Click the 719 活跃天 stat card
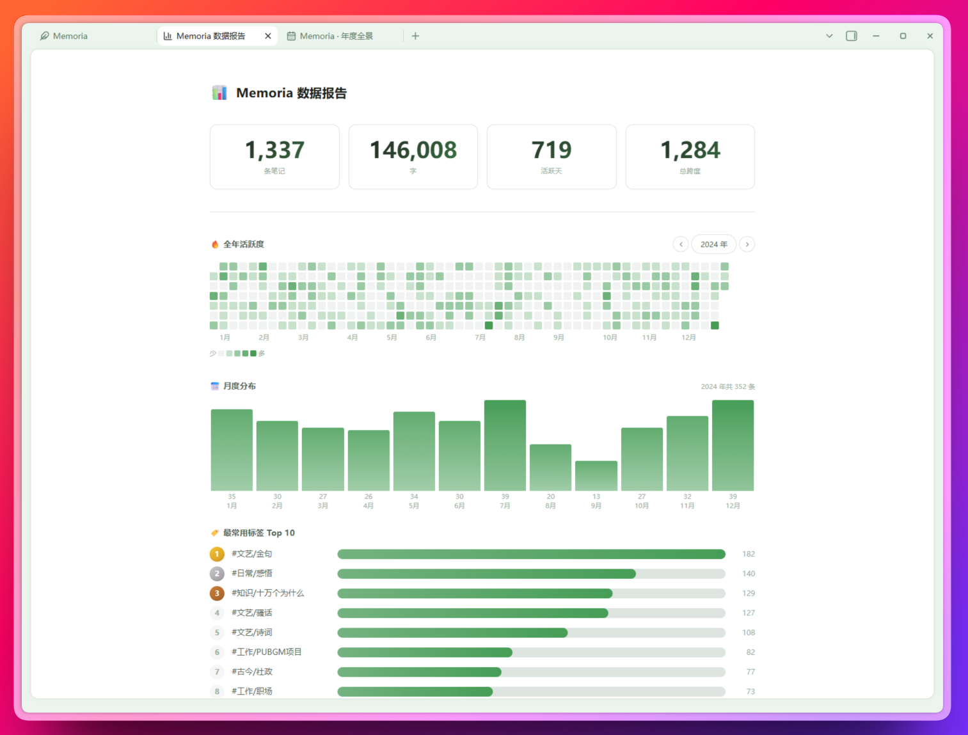This screenshot has width=968, height=735. [x=551, y=157]
